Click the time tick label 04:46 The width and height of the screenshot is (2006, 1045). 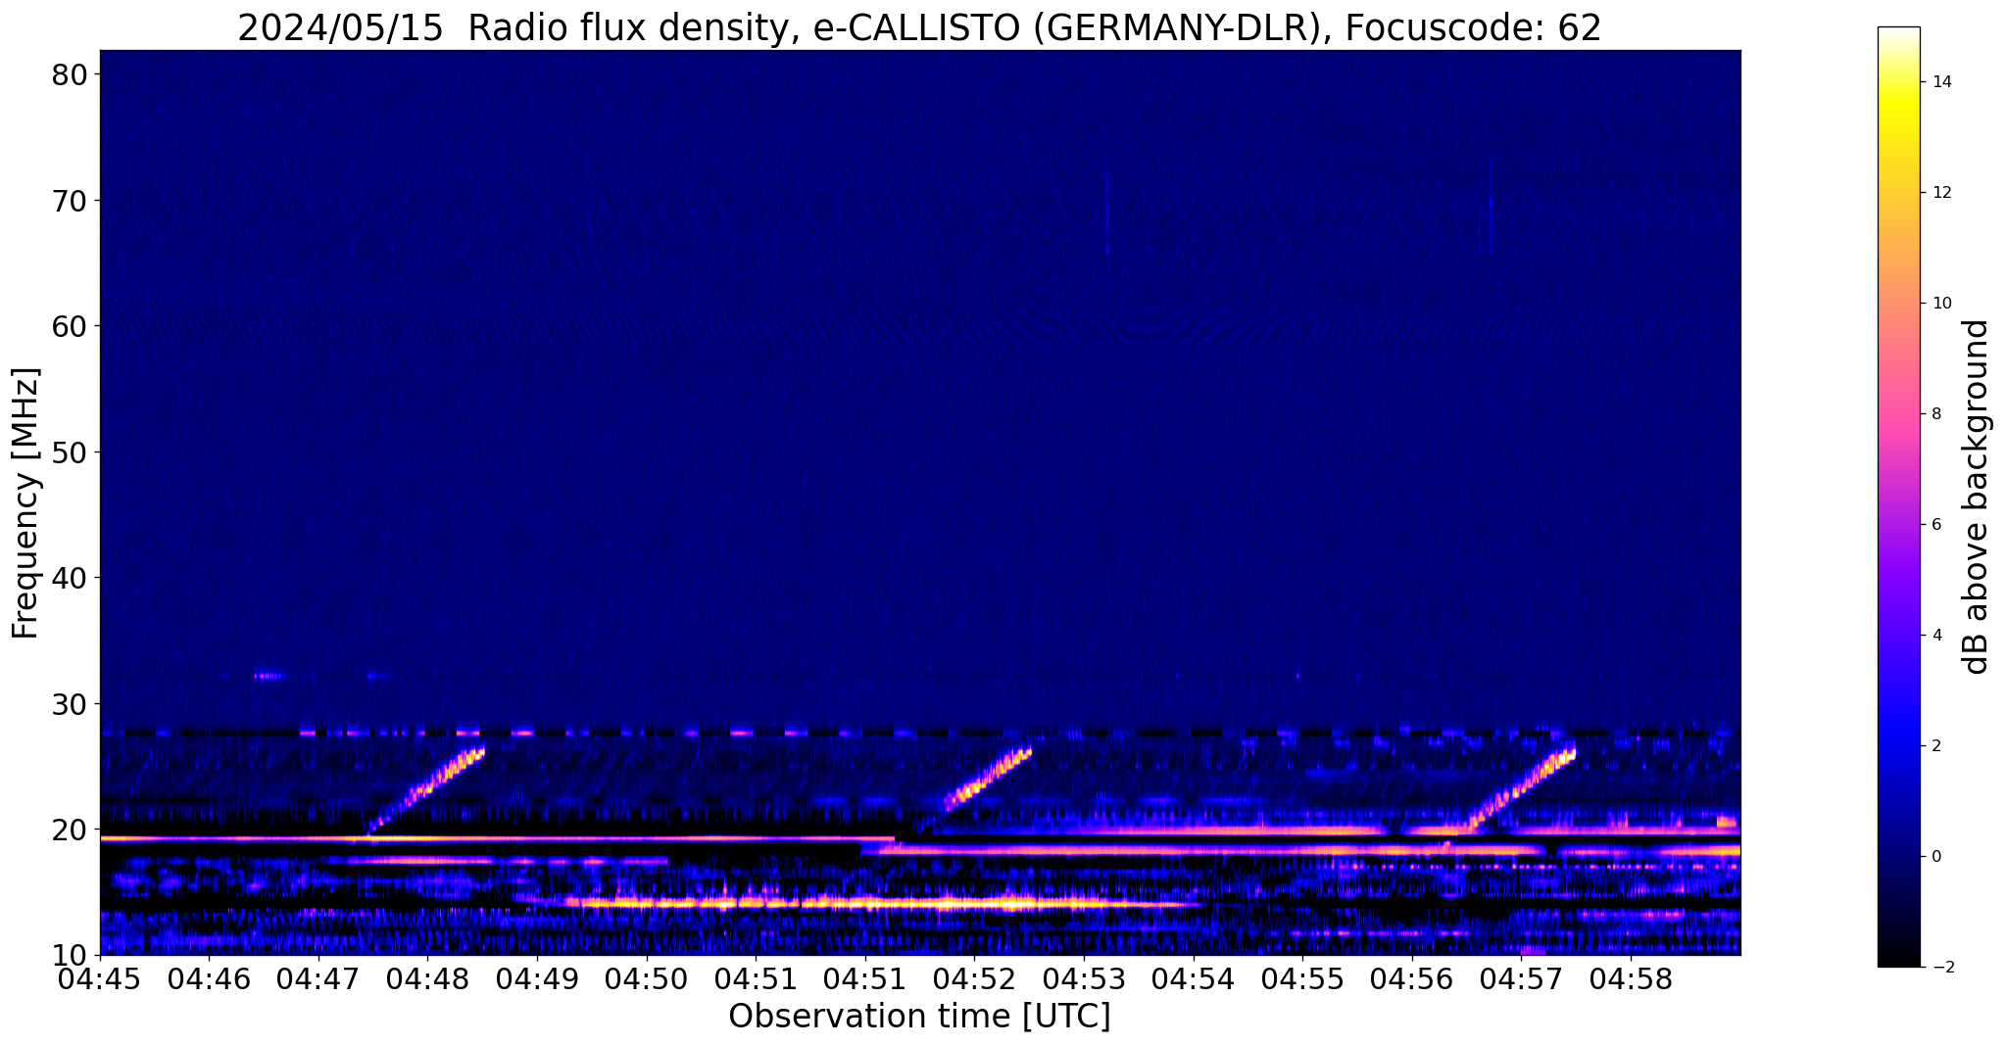pyautogui.click(x=210, y=979)
